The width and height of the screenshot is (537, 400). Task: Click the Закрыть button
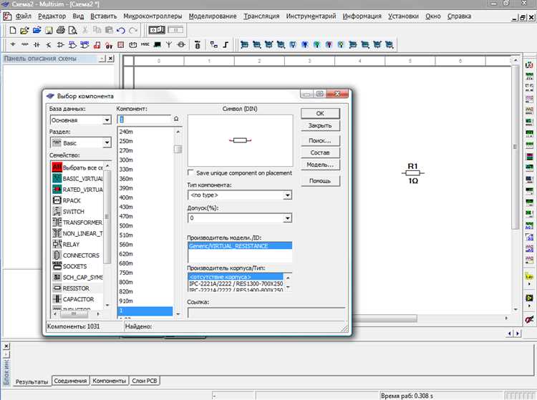(x=320, y=125)
